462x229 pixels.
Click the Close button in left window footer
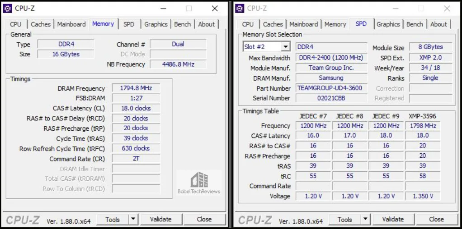point(204,219)
